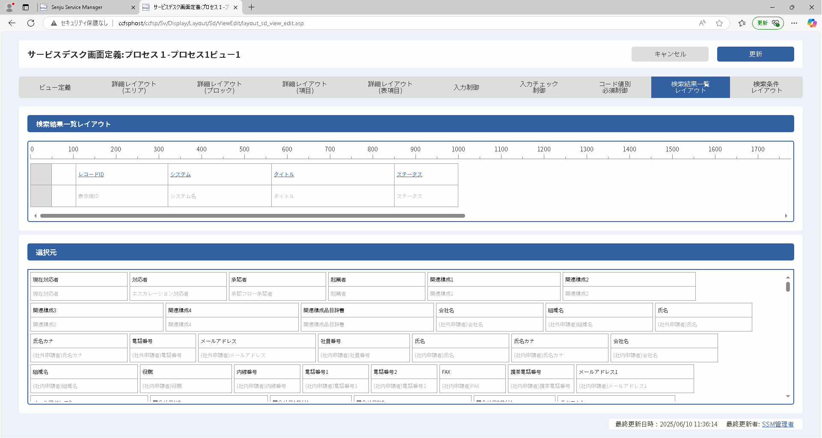Open the 入力チェック制御 tab
822x438 pixels.
pyautogui.click(x=539, y=87)
